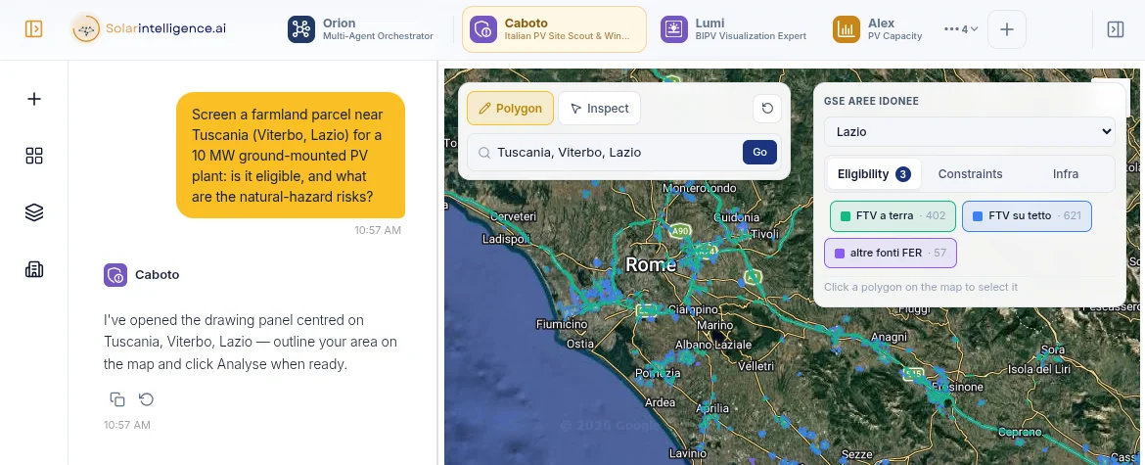
Task: Collapse the left sidebar panel icon
Action: pos(33,29)
